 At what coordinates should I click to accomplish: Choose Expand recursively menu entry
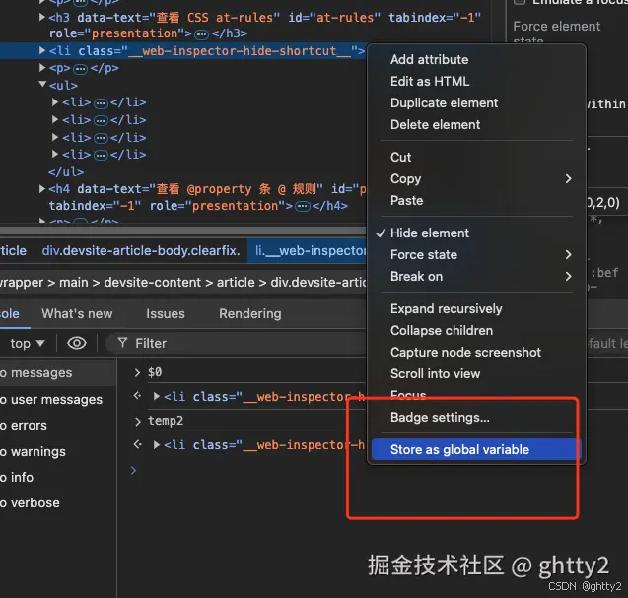[447, 308]
